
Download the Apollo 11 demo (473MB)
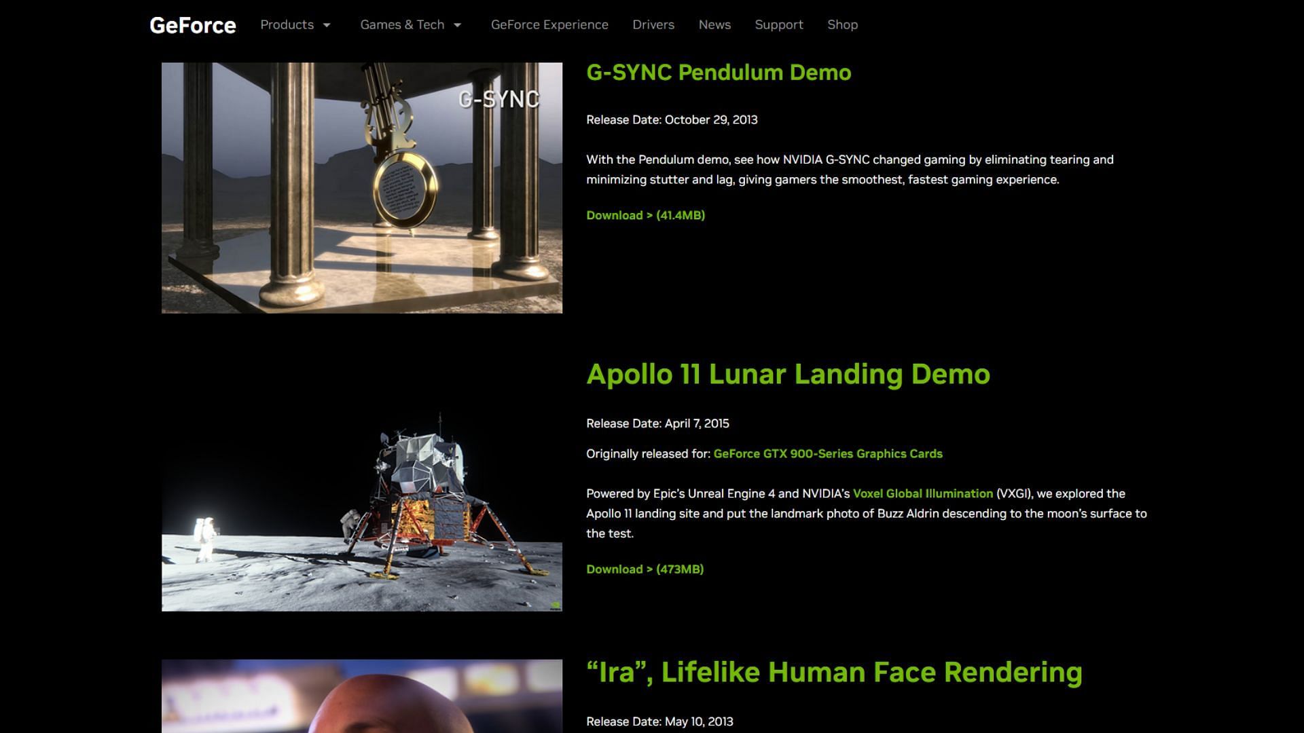[x=645, y=569]
